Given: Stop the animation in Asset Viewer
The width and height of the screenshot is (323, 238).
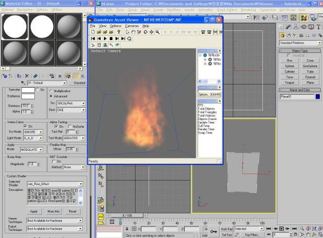Looking at the screenshot, I should [111, 39].
